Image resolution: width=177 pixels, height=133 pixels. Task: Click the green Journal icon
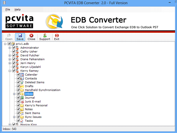click(x=22, y=98)
